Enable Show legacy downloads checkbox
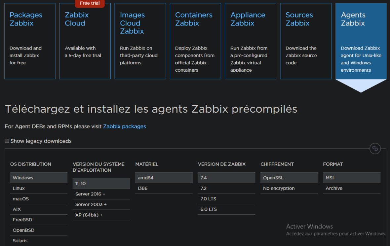Image resolution: width=390 pixels, height=246 pixels. [x=7, y=141]
